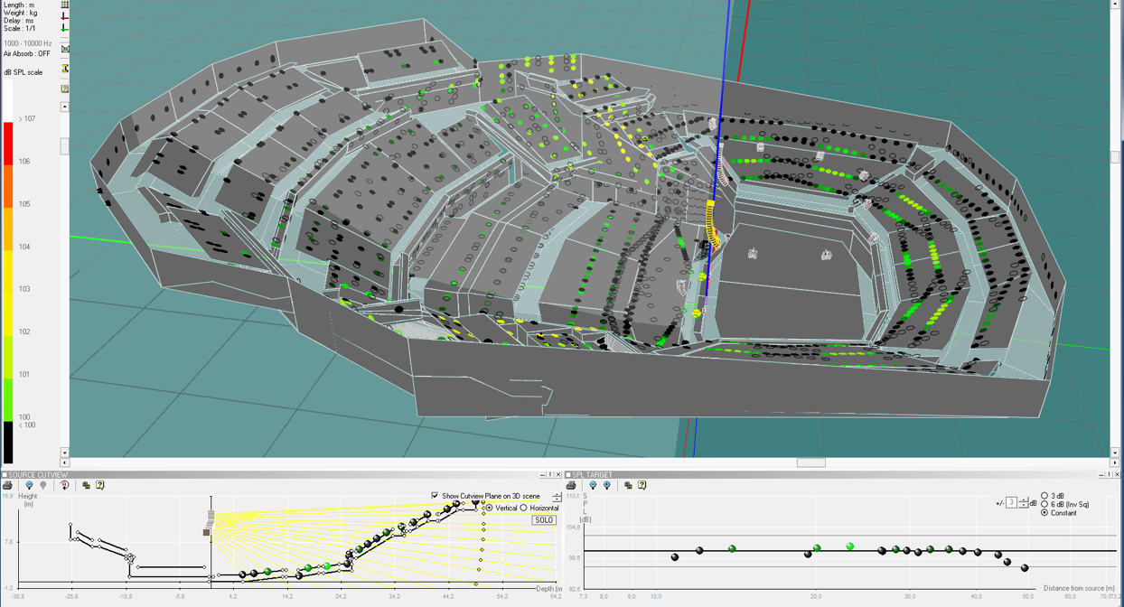Toggle Show Cutview Plane on 3D scene checkbox
The width and height of the screenshot is (1124, 607).
click(x=435, y=495)
